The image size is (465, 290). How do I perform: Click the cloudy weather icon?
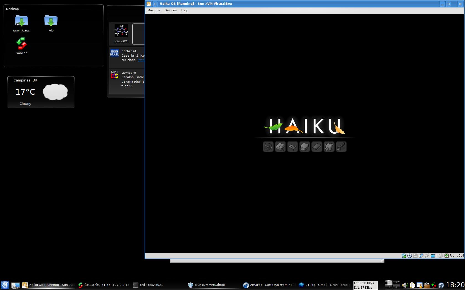pos(55,92)
